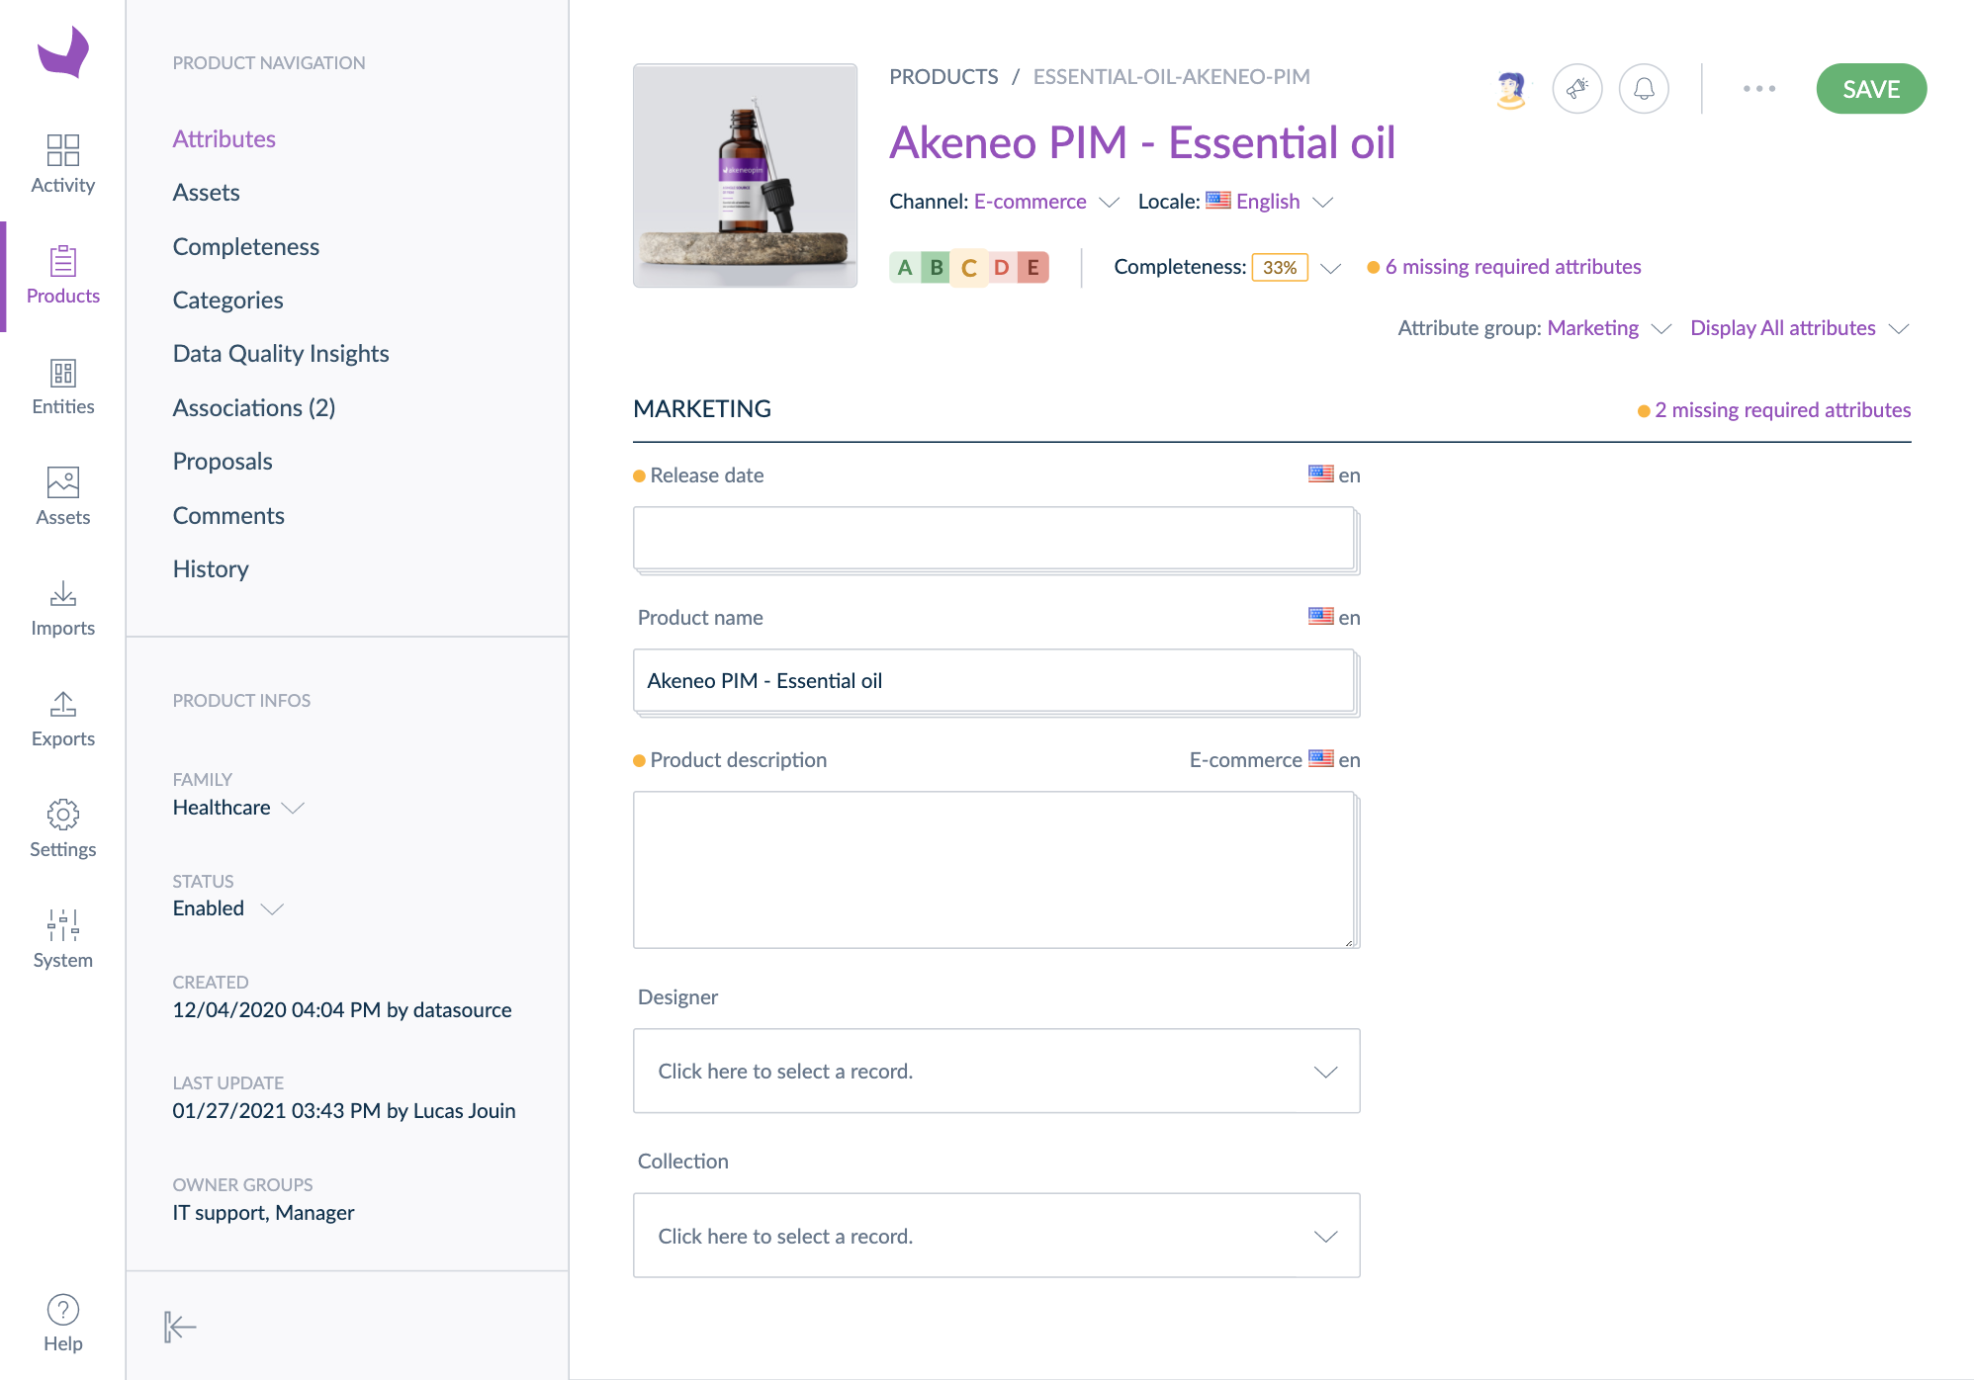
Task: Open the Entities section icon
Action: 62,373
